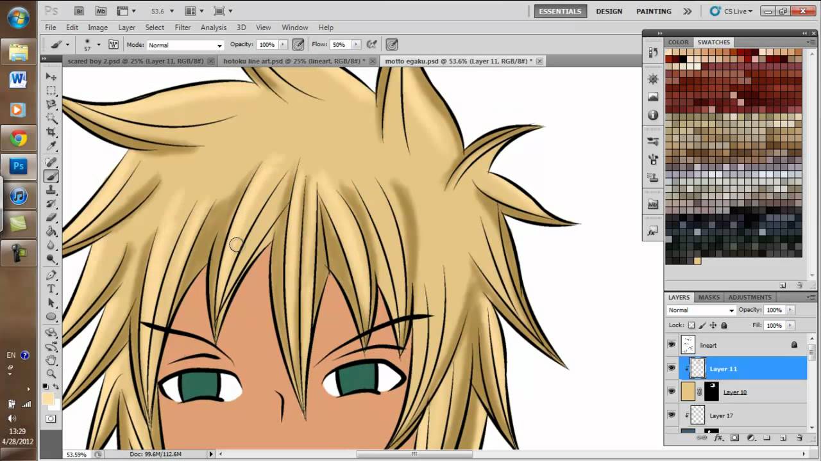Click the foreground color swatch
The height and width of the screenshot is (461, 821).
(48, 400)
